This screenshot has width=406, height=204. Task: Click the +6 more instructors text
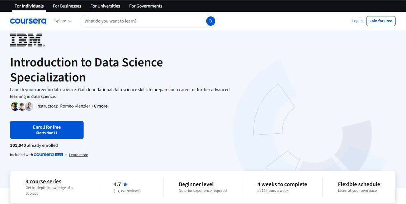pyautogui.click(x=99, y=106)
